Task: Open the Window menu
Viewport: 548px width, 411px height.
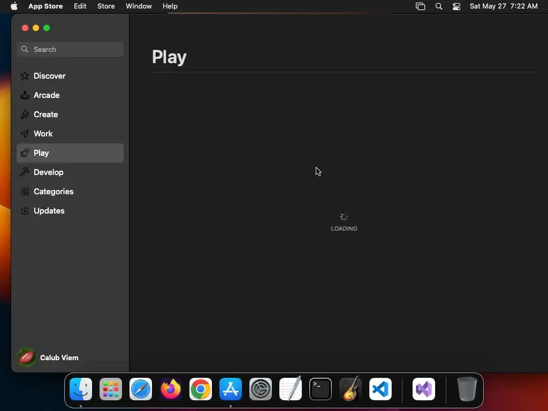Action: tap(139, 6)
